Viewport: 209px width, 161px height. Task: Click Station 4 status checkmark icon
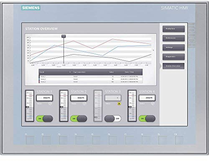point(153,103)
